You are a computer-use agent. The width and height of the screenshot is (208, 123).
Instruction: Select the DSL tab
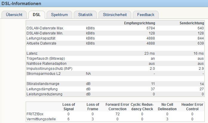coord(37,15)
